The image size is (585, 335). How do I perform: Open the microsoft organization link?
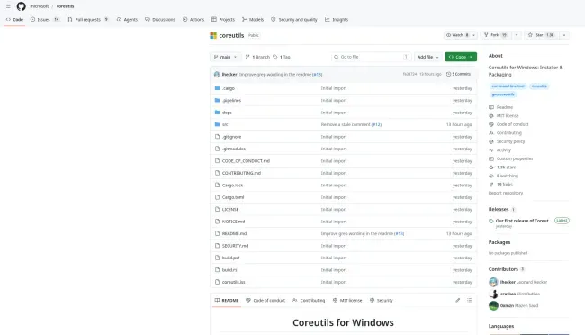click(x=40, y=6)
